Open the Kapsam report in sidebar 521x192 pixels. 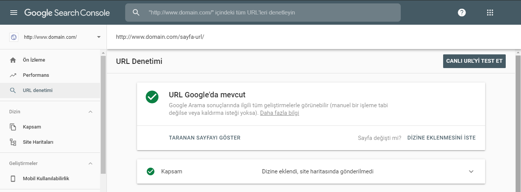click(x=50, y=127)
